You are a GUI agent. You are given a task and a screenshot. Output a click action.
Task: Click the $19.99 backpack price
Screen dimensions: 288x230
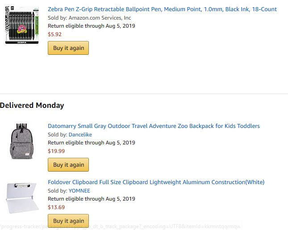pos(56,151)
